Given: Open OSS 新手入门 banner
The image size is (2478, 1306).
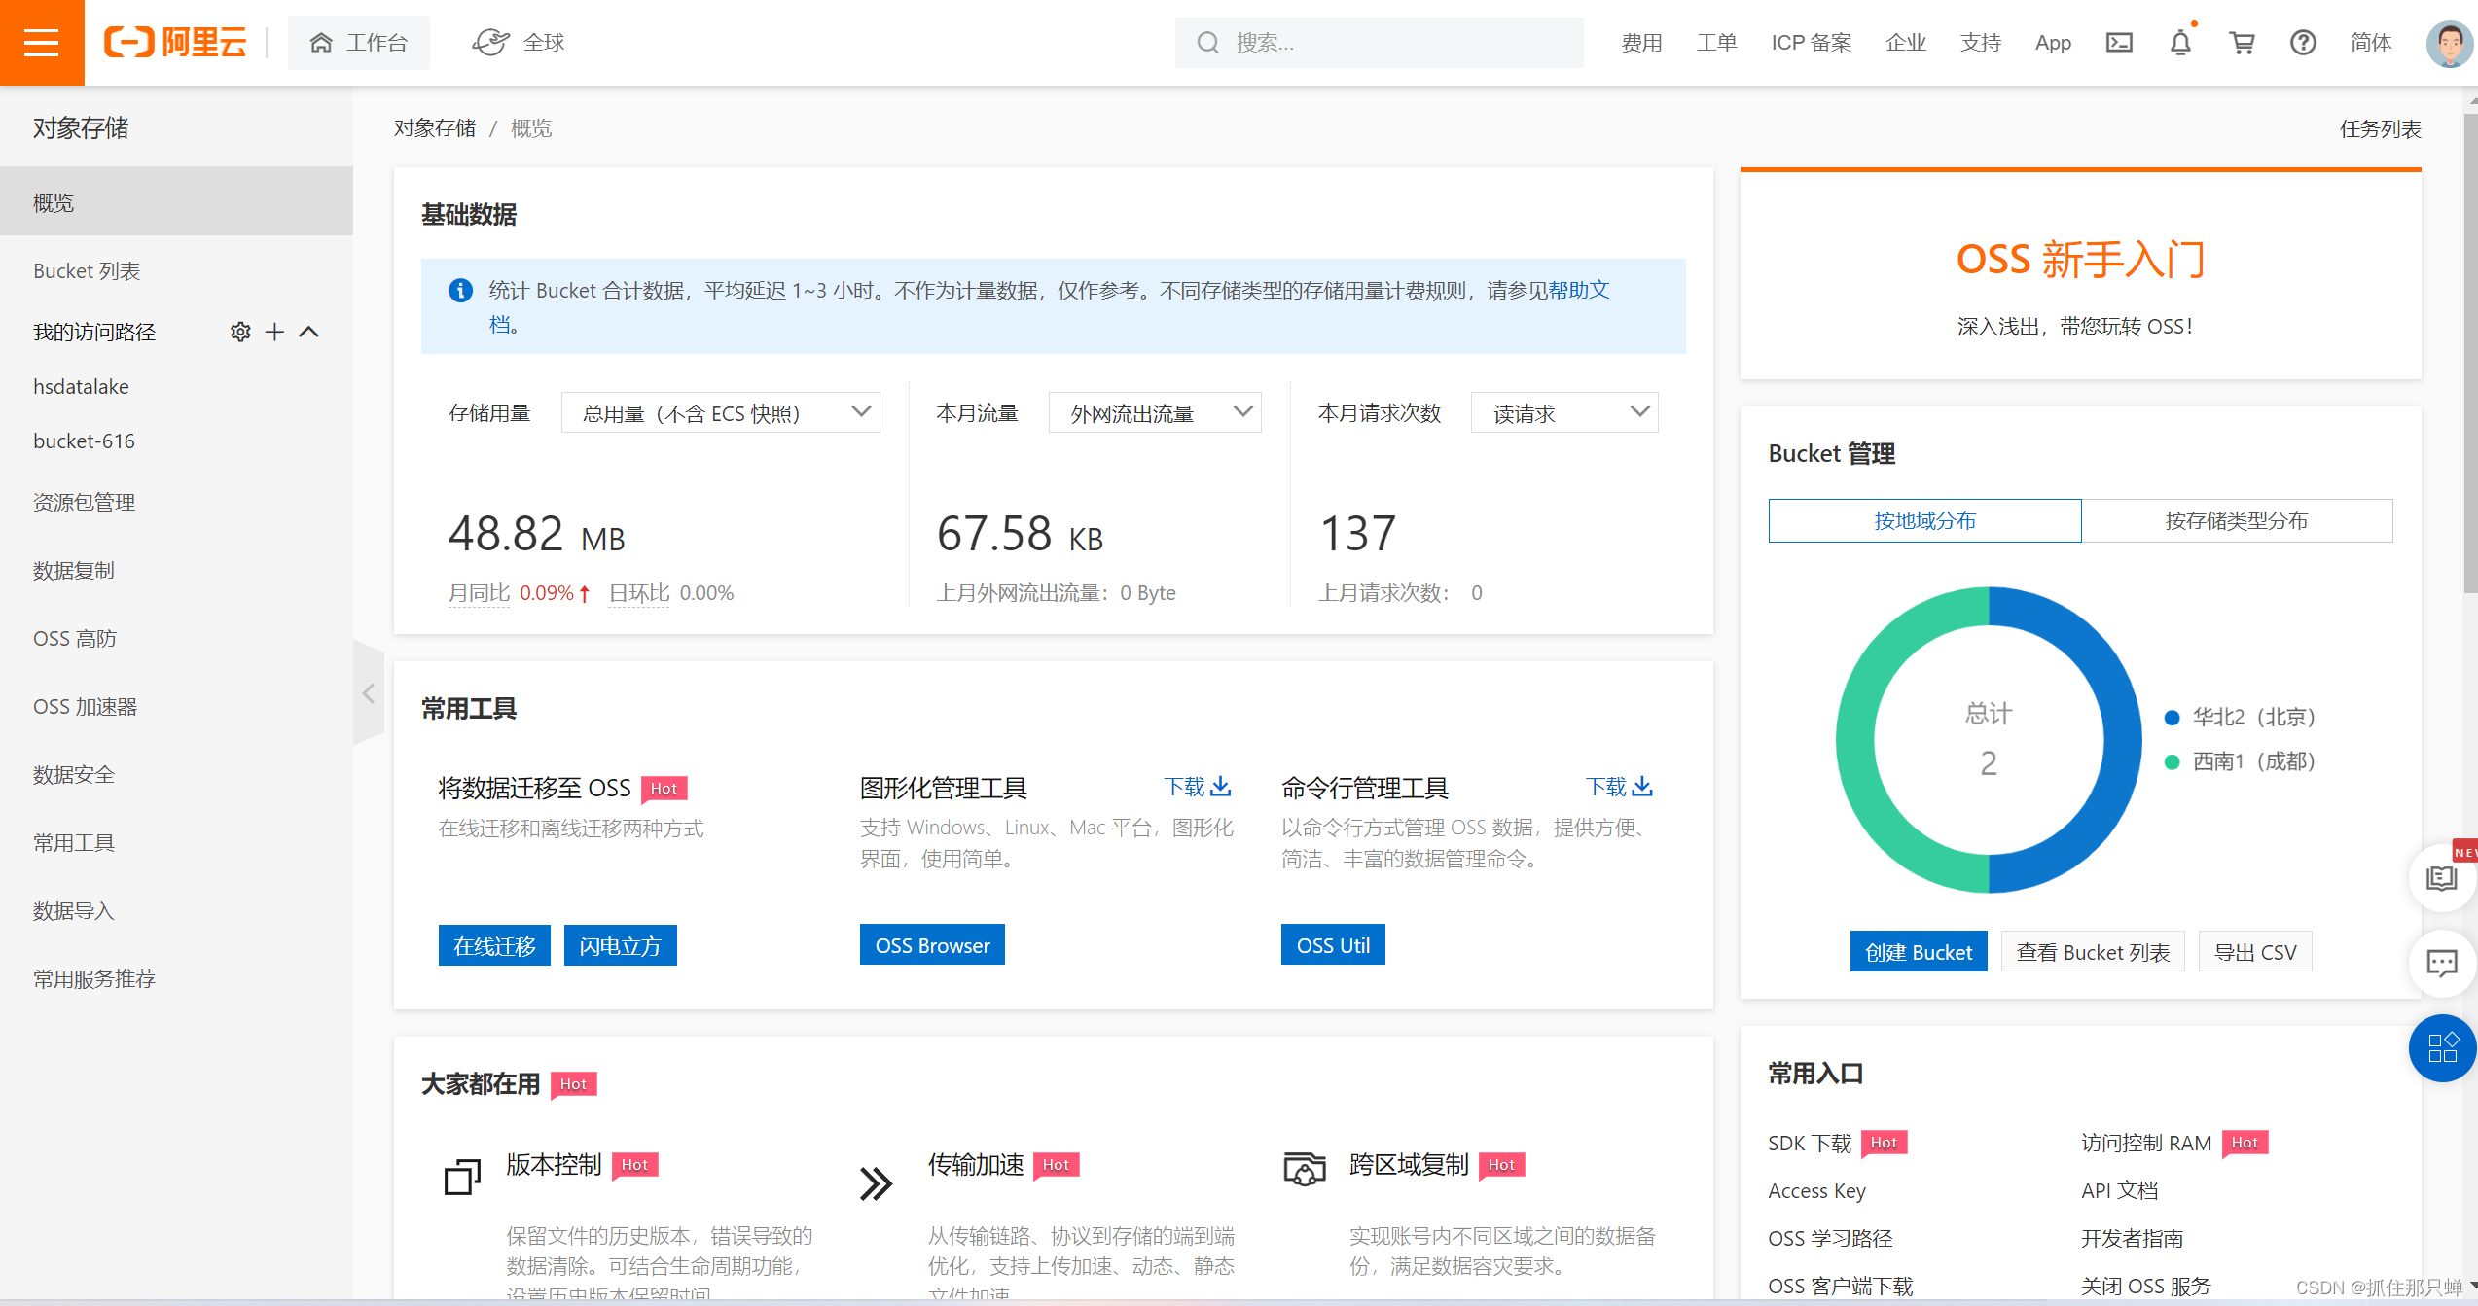Looking at the screenshot, I should [2080, 274].
